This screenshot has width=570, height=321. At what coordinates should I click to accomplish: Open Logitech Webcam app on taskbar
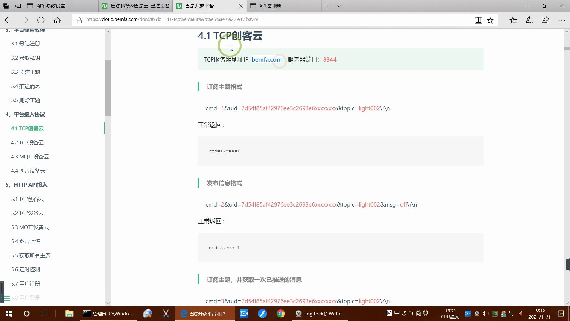(321, 314)
